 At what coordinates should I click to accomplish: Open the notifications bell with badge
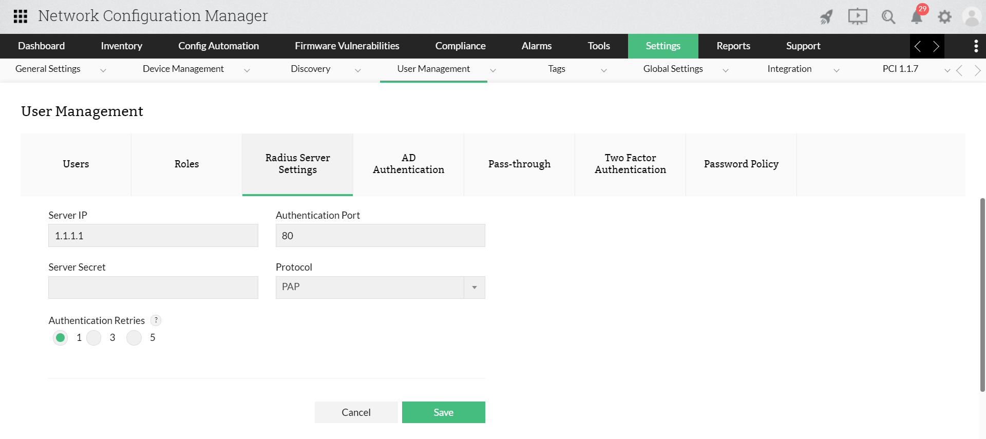tap(917, 17)
